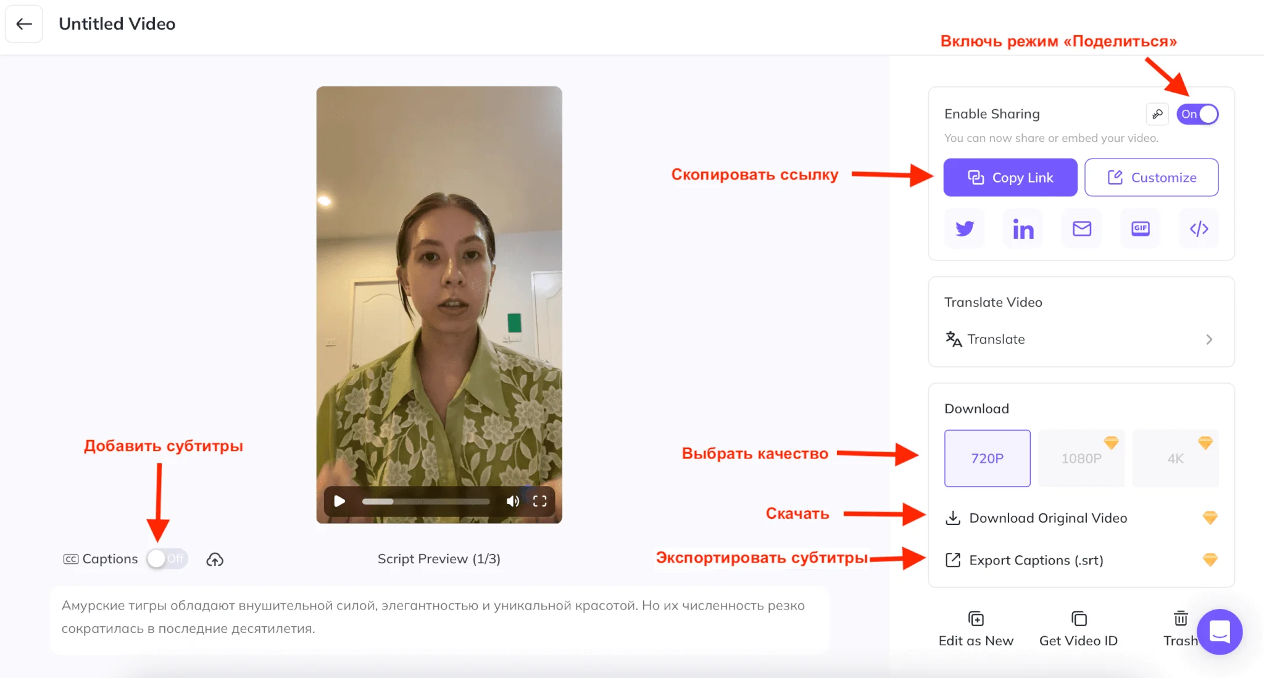Turn on the Captions switch
Screen dimensions: 1264x678
click(x=167, y=559)
